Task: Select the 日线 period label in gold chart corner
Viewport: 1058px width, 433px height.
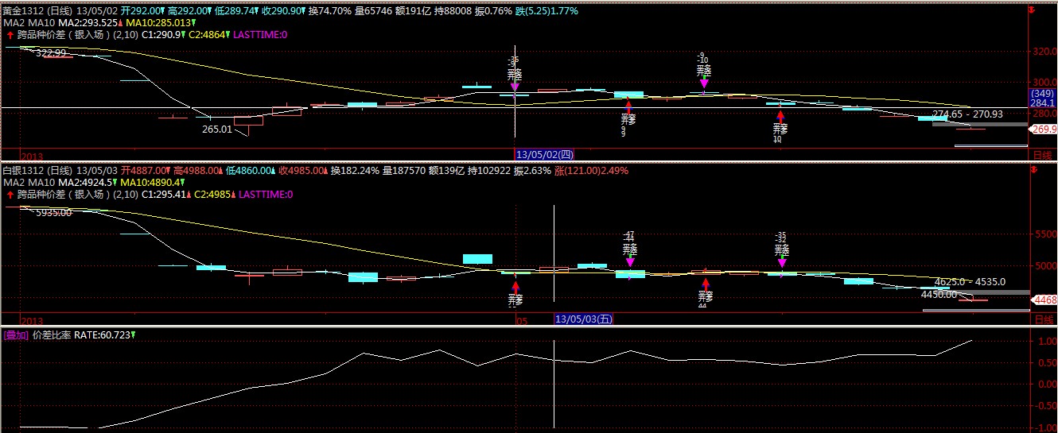Action: tap(1041, 153)
